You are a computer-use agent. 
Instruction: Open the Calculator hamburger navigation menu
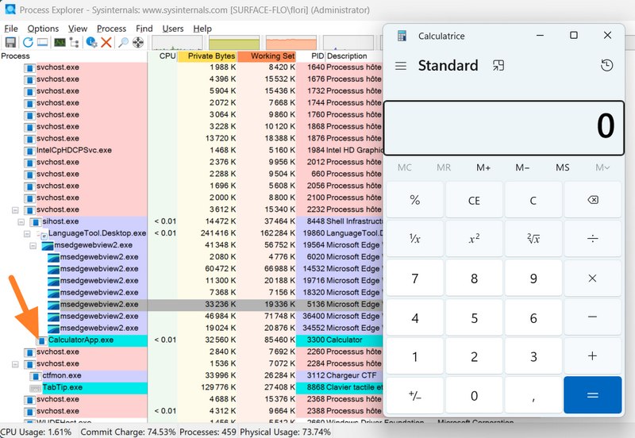pos(401,66)
